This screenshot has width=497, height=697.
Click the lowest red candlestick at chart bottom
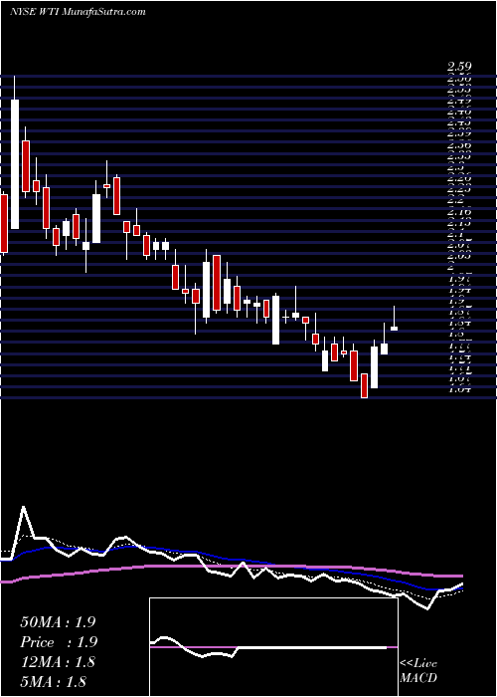(365, 385)
